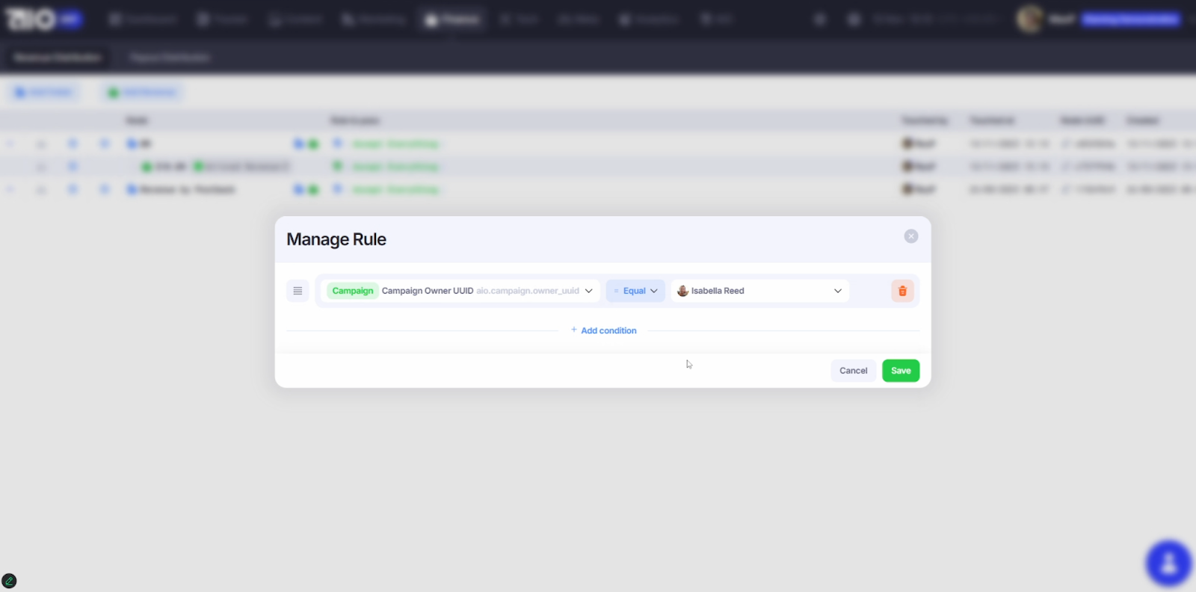Click the blue badge button beside the username
1196x592 pixels.
[1131, 19]
